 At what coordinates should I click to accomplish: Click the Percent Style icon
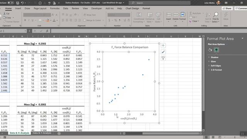point(116,20)
